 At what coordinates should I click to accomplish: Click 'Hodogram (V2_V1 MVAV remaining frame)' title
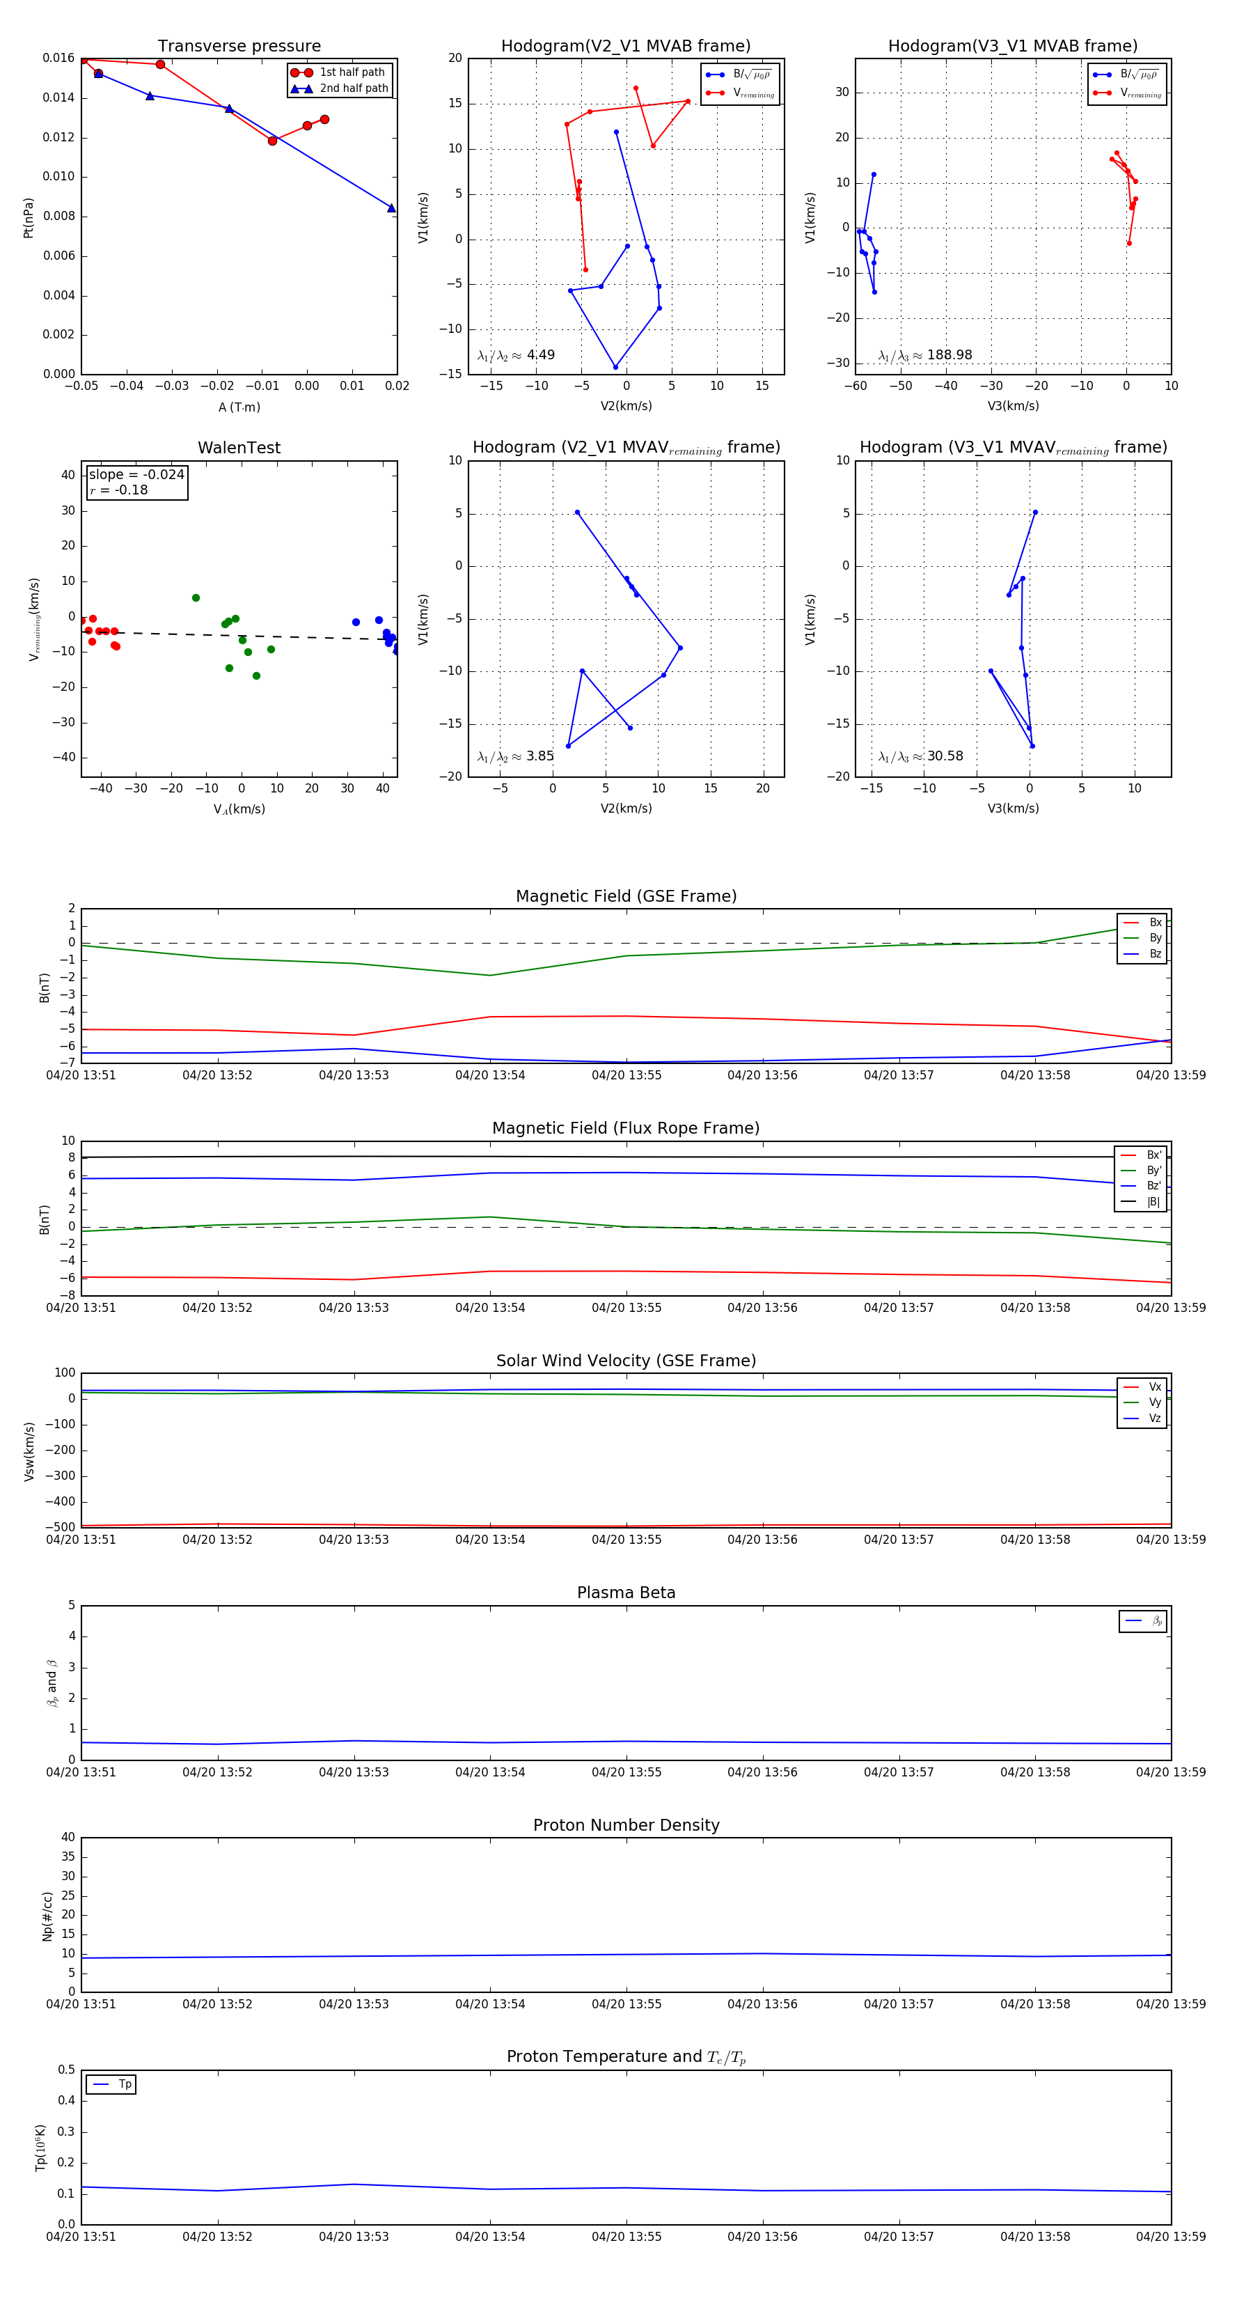626,448
